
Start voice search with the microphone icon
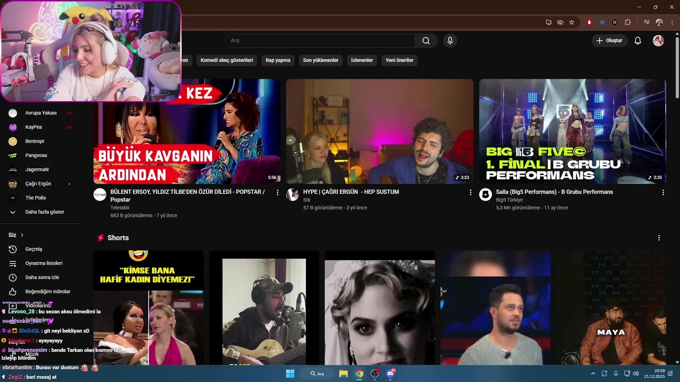pyautogui.click(x=450, y=41)
